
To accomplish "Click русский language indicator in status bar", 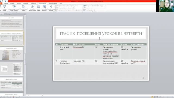I will coord(18,97).
